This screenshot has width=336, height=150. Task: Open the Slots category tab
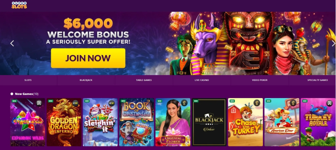(x=28, y=80)
